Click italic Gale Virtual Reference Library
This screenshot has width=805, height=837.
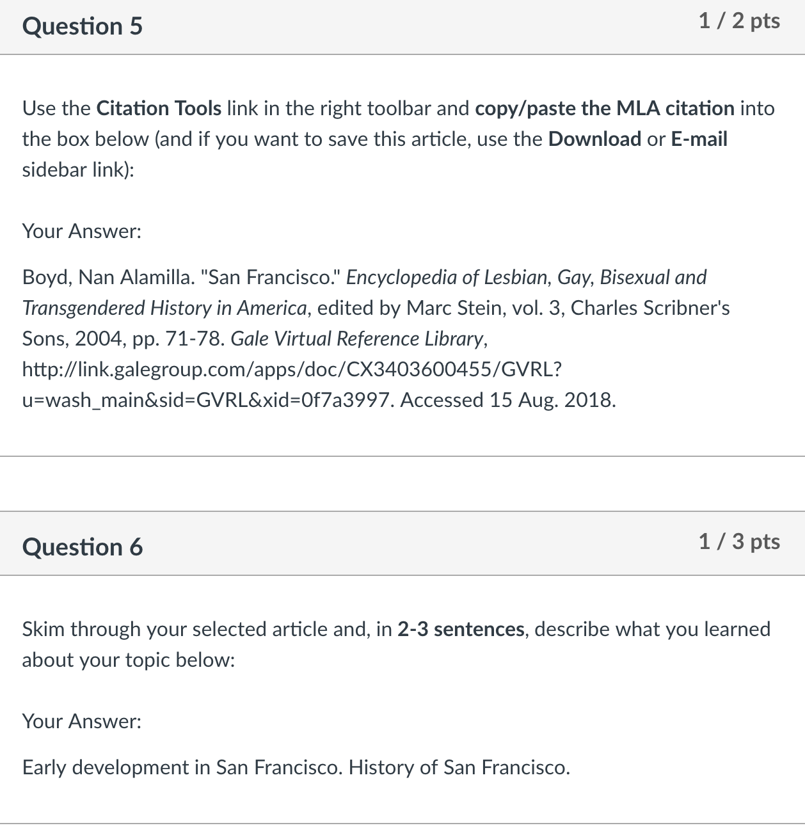(x=357, y=339)
